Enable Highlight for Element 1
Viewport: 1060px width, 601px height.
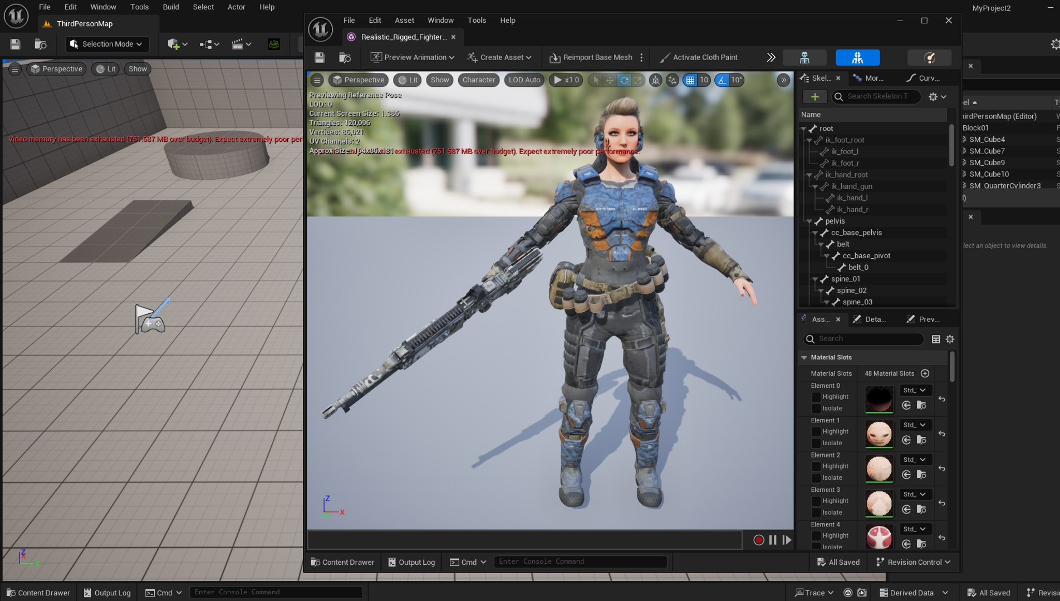816,432
